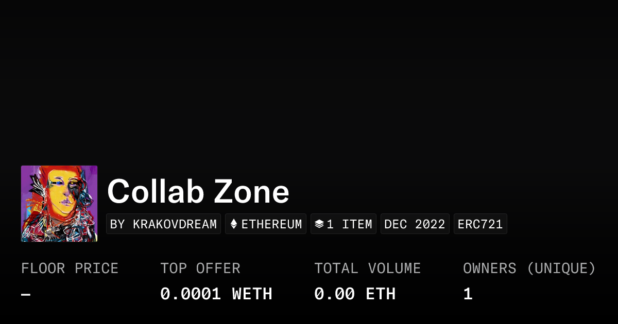Click the owners count value 1
Viewport: 618px width, 324px height.
[x=468, y=294]
